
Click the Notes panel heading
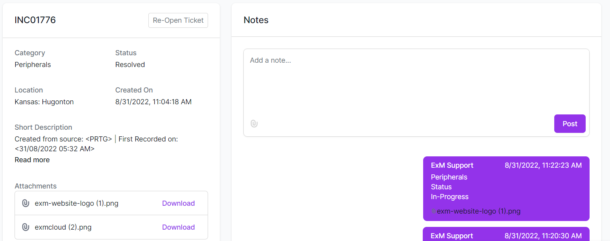256,20
